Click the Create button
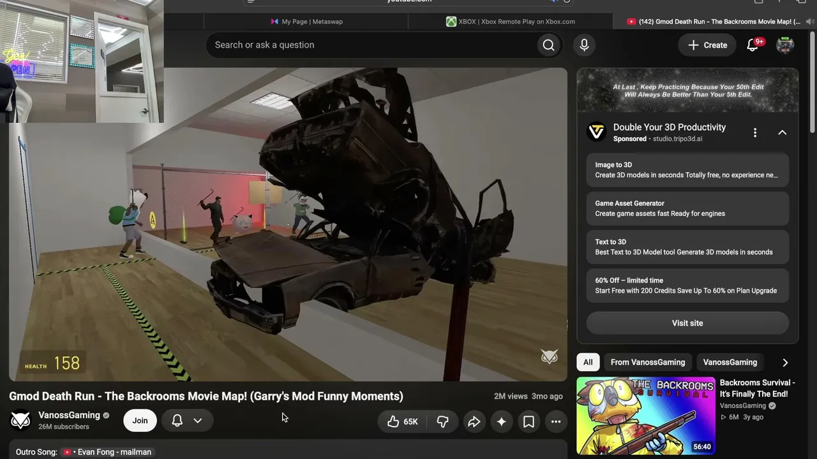Viewport: 817px width, 459px height. click(x=707, y=45)
